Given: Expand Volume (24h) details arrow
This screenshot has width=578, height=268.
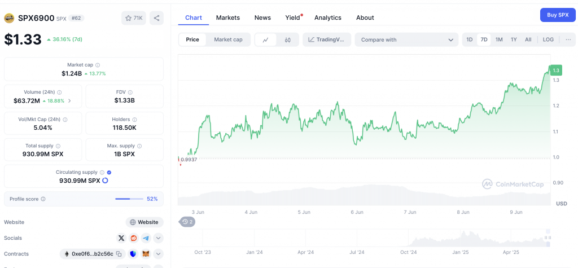Looking at the screenshot, I should pyautogui.click(x=70, y=100).
